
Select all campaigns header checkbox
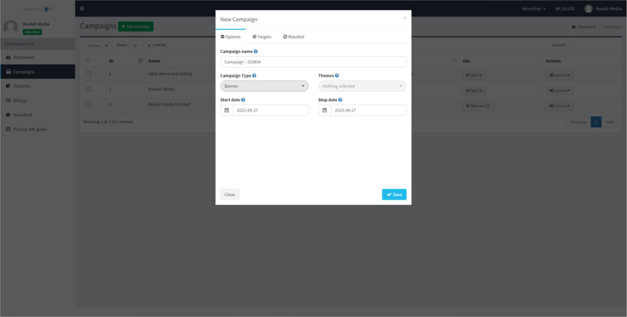point(88,61)
